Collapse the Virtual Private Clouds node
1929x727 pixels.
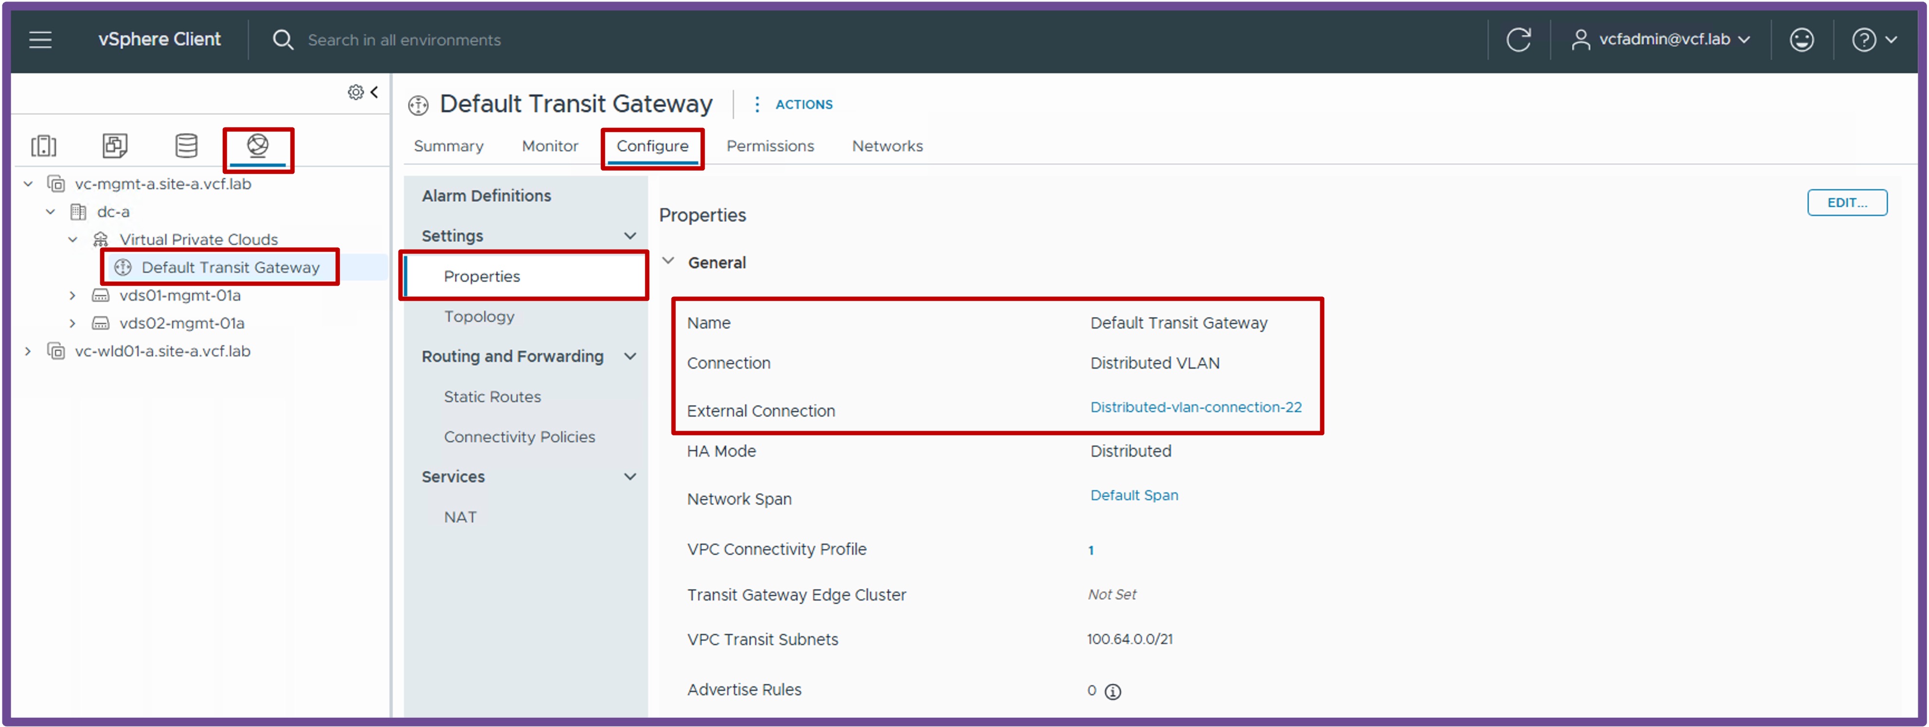pos(73,239)
